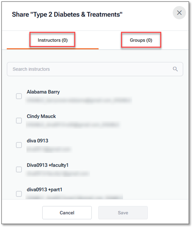Select the Cindy Mauck name label

[x=41, y=116]
